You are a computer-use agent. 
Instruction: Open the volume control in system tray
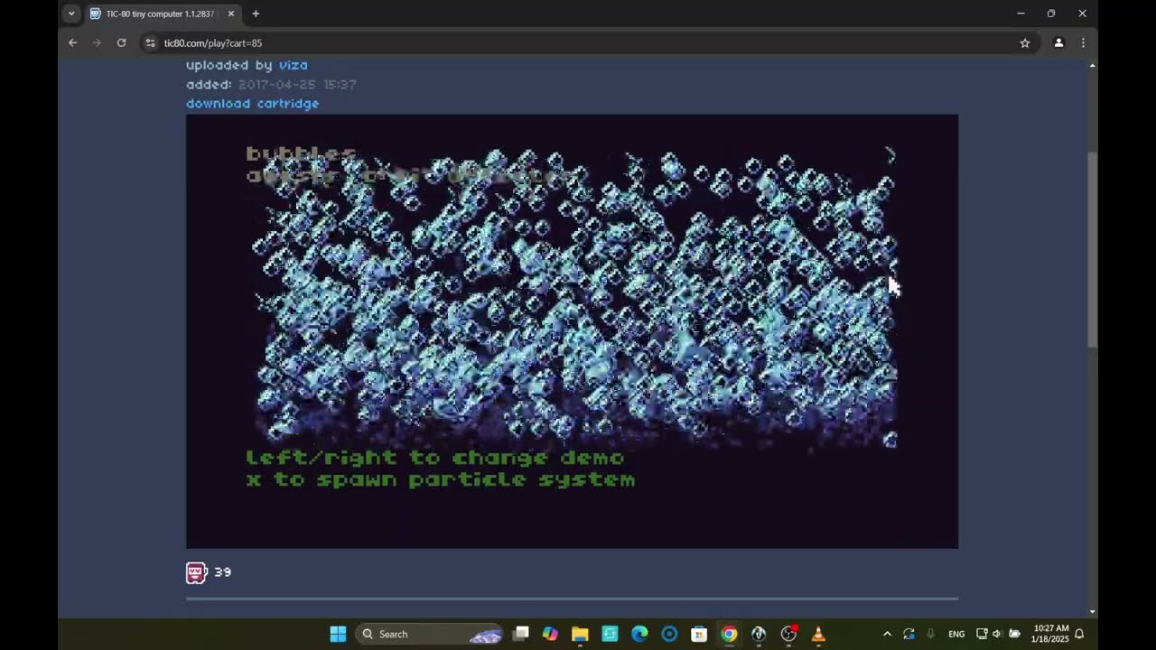997,634
